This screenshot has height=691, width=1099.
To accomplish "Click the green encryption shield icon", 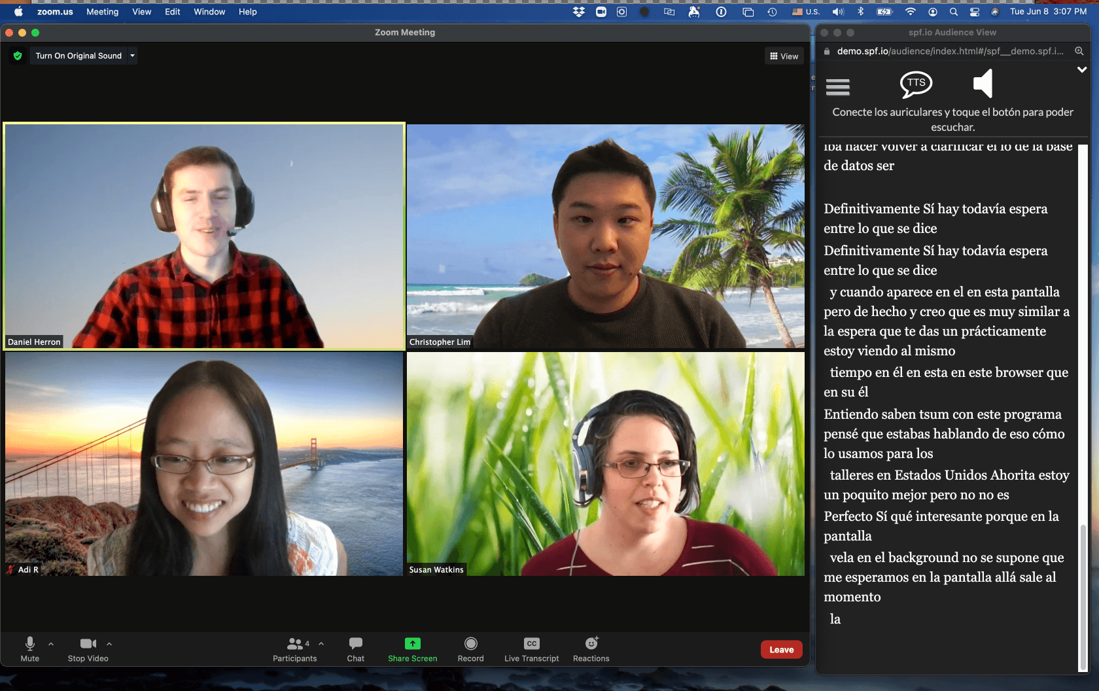I will pyautogui.click(x=18, y=56).
